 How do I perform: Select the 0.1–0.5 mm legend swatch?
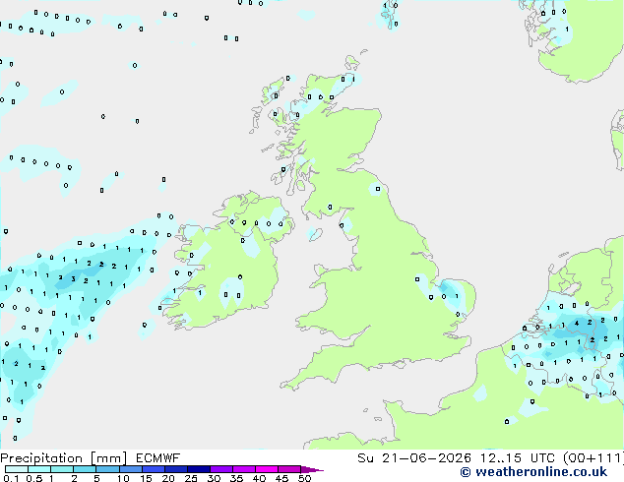click(x=17, y=469)
